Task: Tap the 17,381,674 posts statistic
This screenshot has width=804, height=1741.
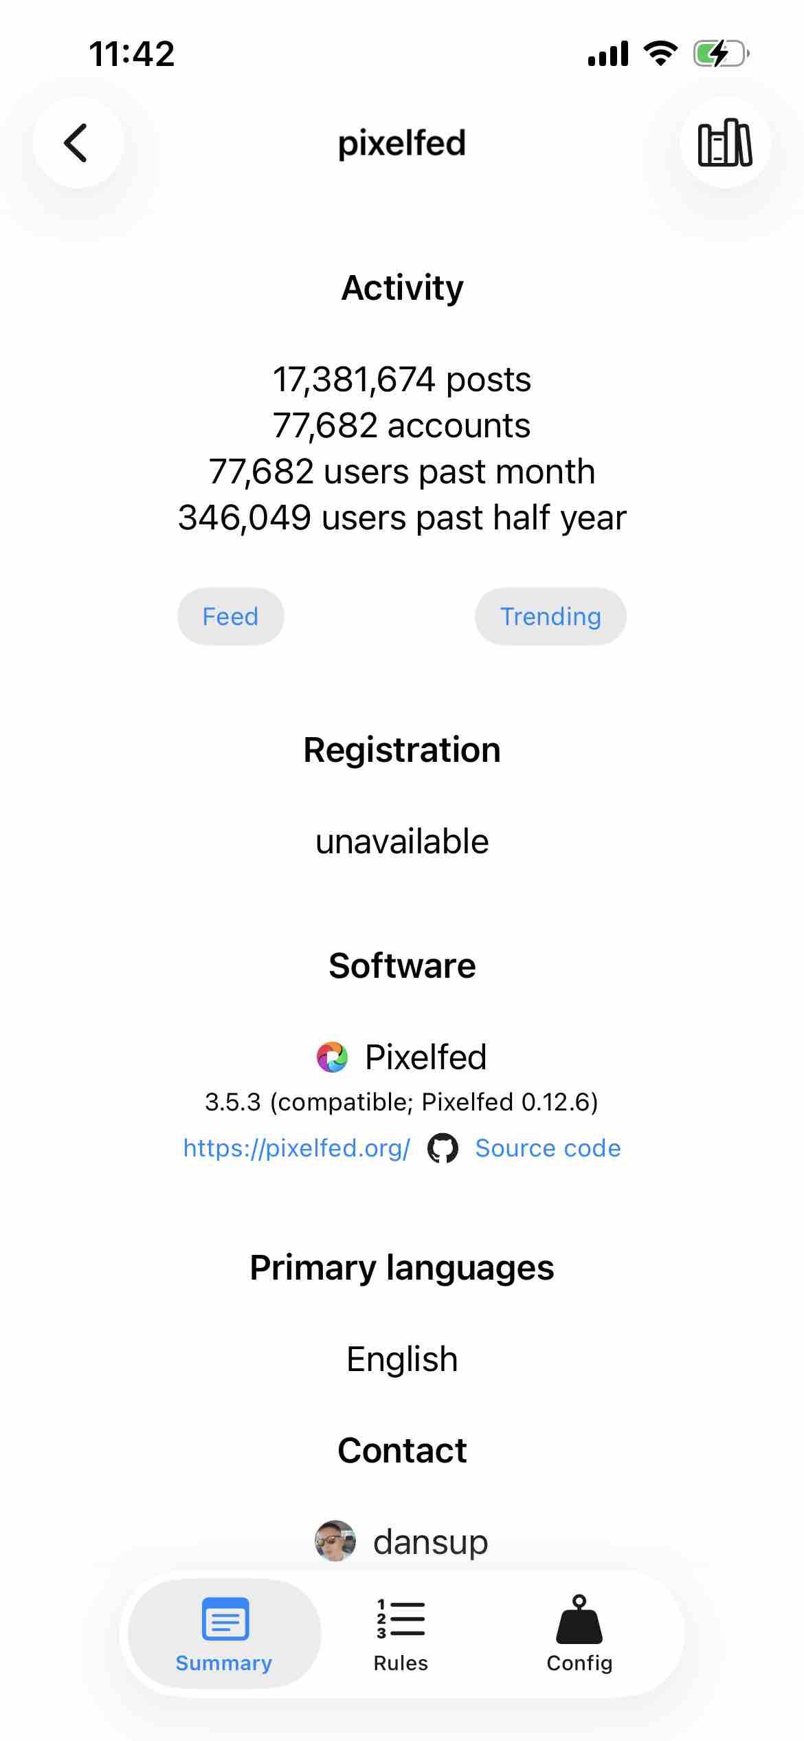Action: tap(402, 380)
